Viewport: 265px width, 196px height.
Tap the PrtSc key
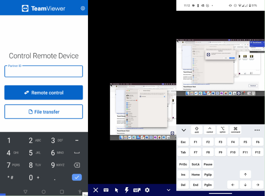tap(183, 164)
